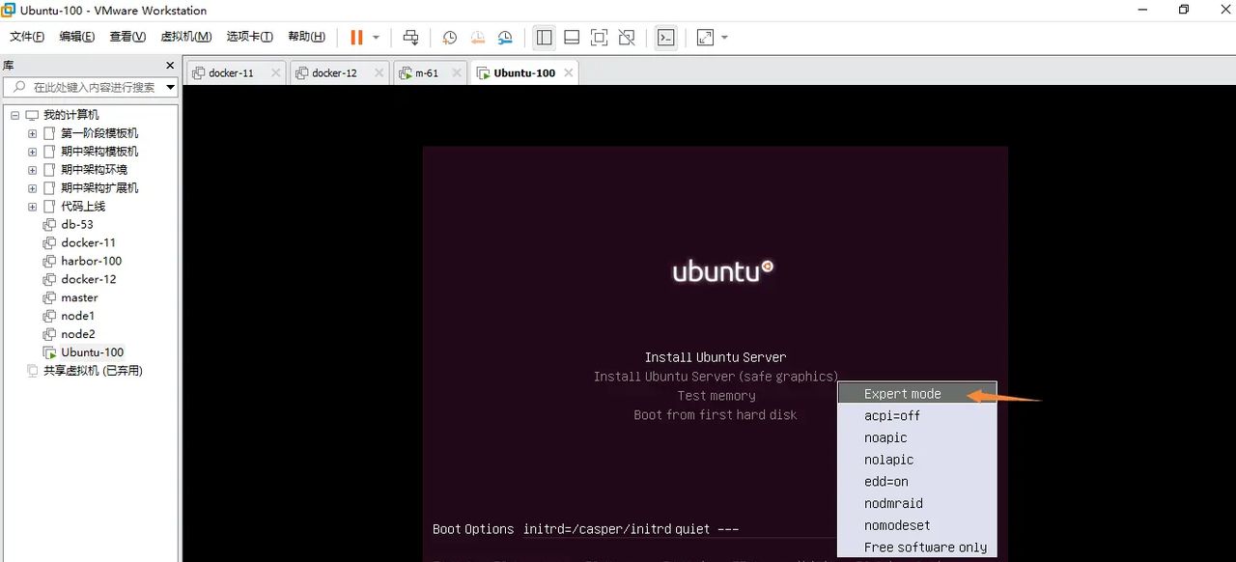
Task: Enter full screen mode icon
Action: pyautogui.click(x=599, y=37)
